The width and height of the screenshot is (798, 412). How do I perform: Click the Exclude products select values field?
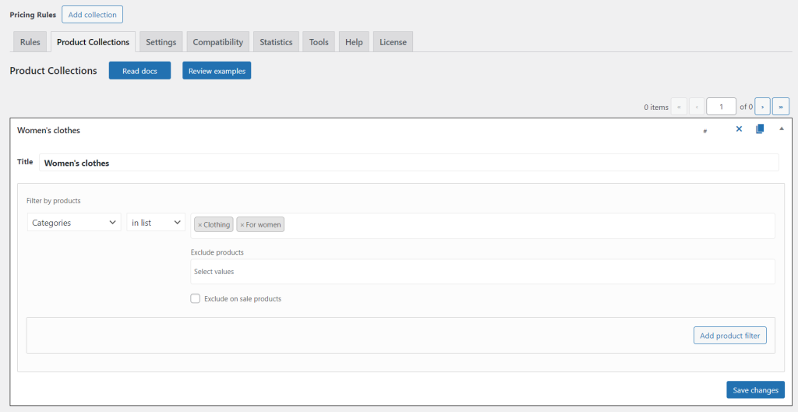click(x=482, y=272)
